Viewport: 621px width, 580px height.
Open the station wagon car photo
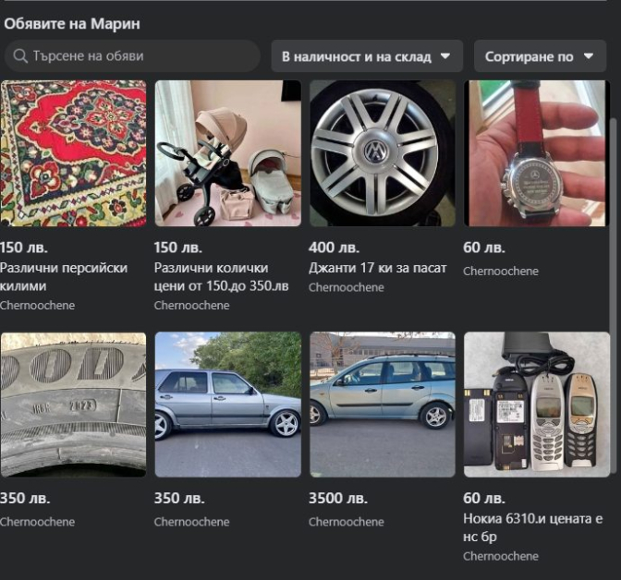pos(382,405)
